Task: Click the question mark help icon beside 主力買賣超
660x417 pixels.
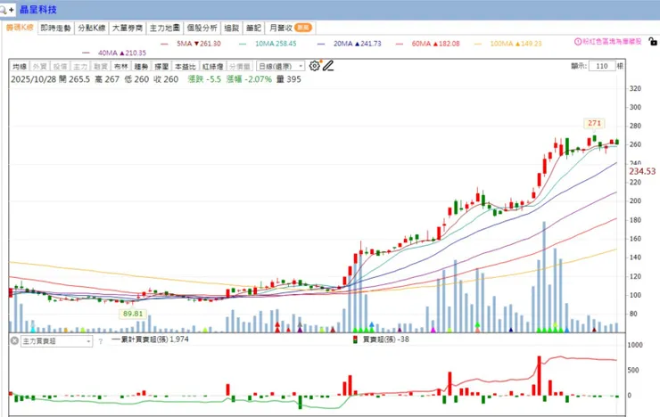Action: pos(100,341)
